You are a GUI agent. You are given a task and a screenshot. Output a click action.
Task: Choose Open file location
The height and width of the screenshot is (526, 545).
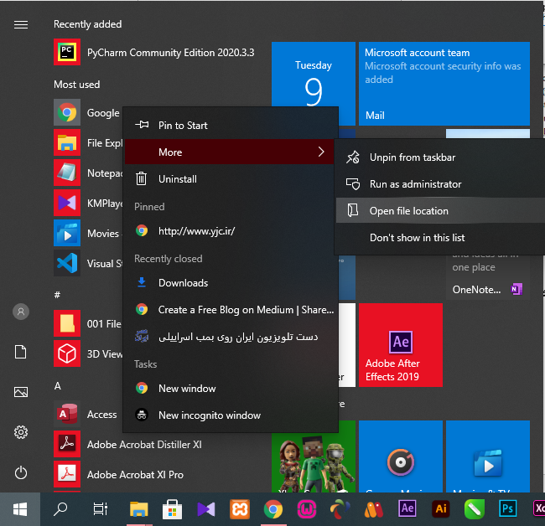(x=408, y=211)
